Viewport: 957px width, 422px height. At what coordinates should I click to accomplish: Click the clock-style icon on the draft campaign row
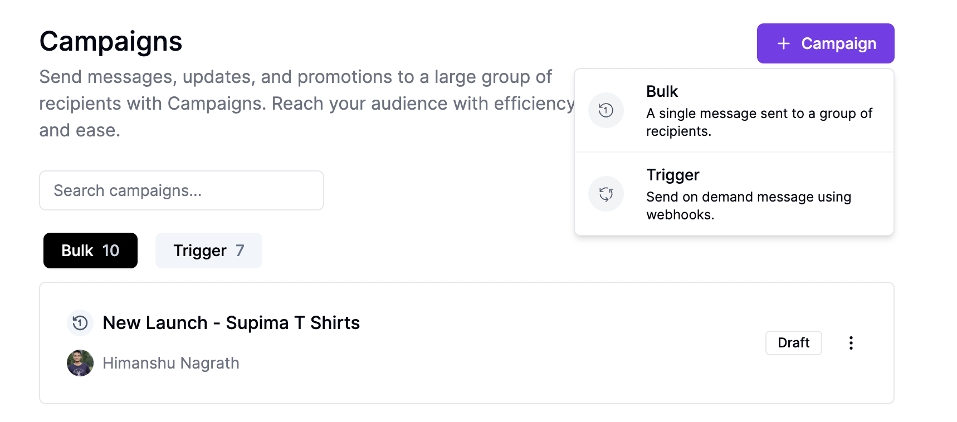[80, 322]
